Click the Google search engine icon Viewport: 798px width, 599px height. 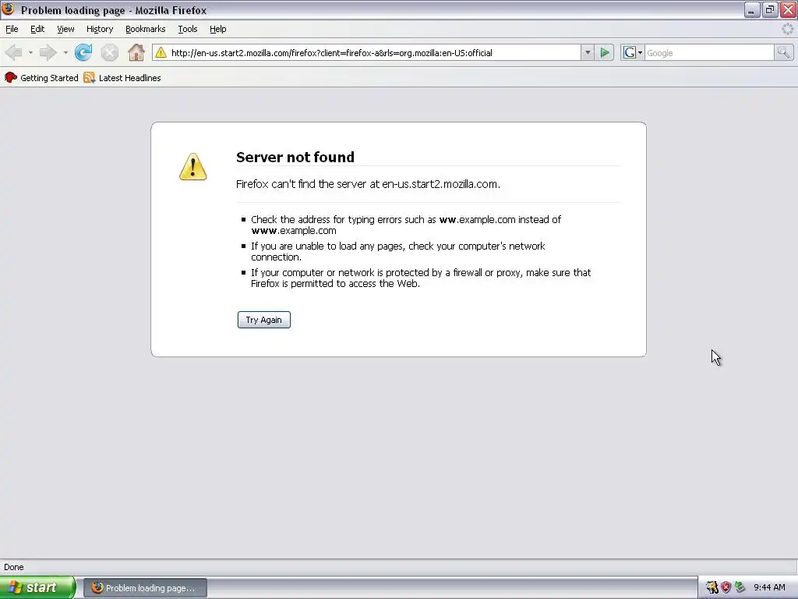pos(629,52)
